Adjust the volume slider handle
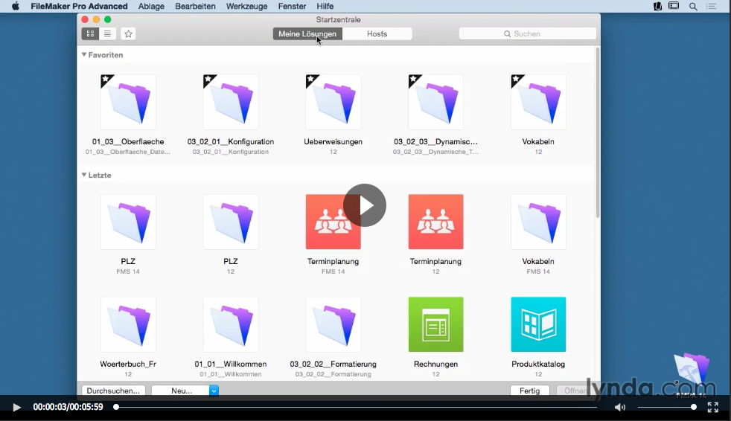The width and height of the screenshot is (731, 421). [x=694, y=407]
